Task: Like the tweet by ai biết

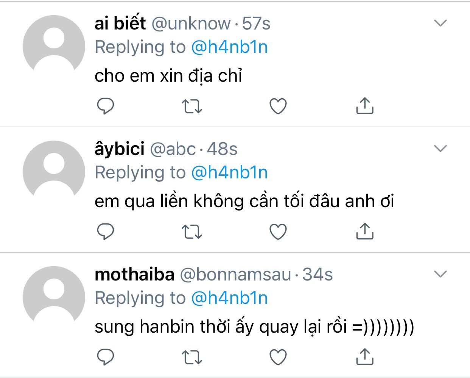Action: (278, 106)
